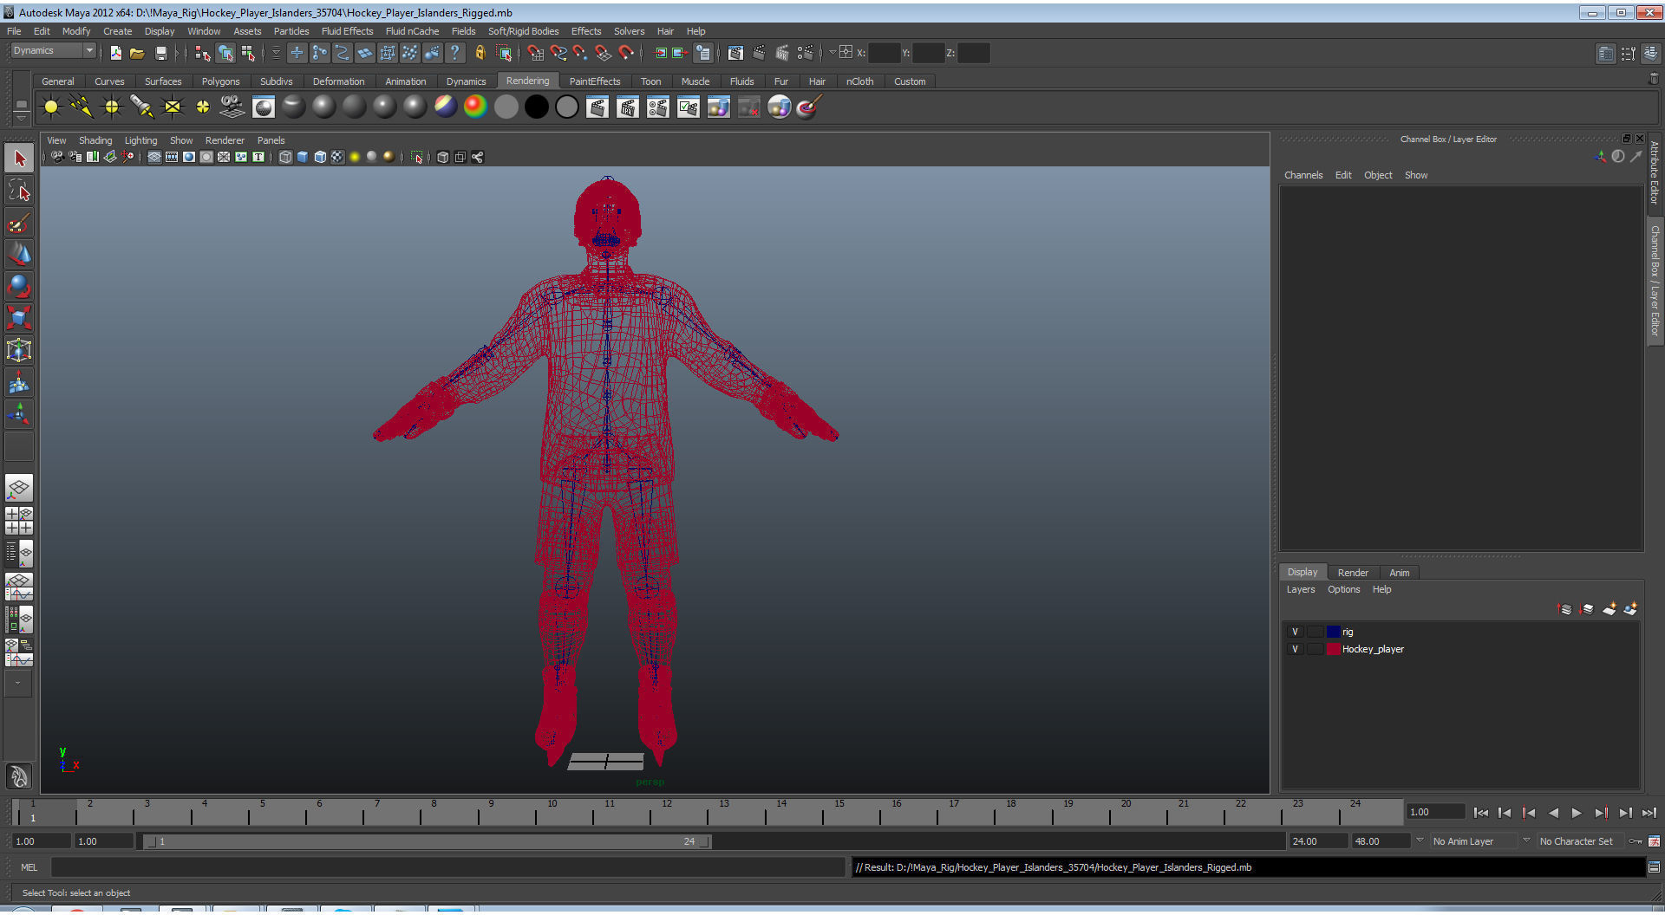1665x915 pixels.
Task: Click the MEL command line input field
Action: coord(447,867)
